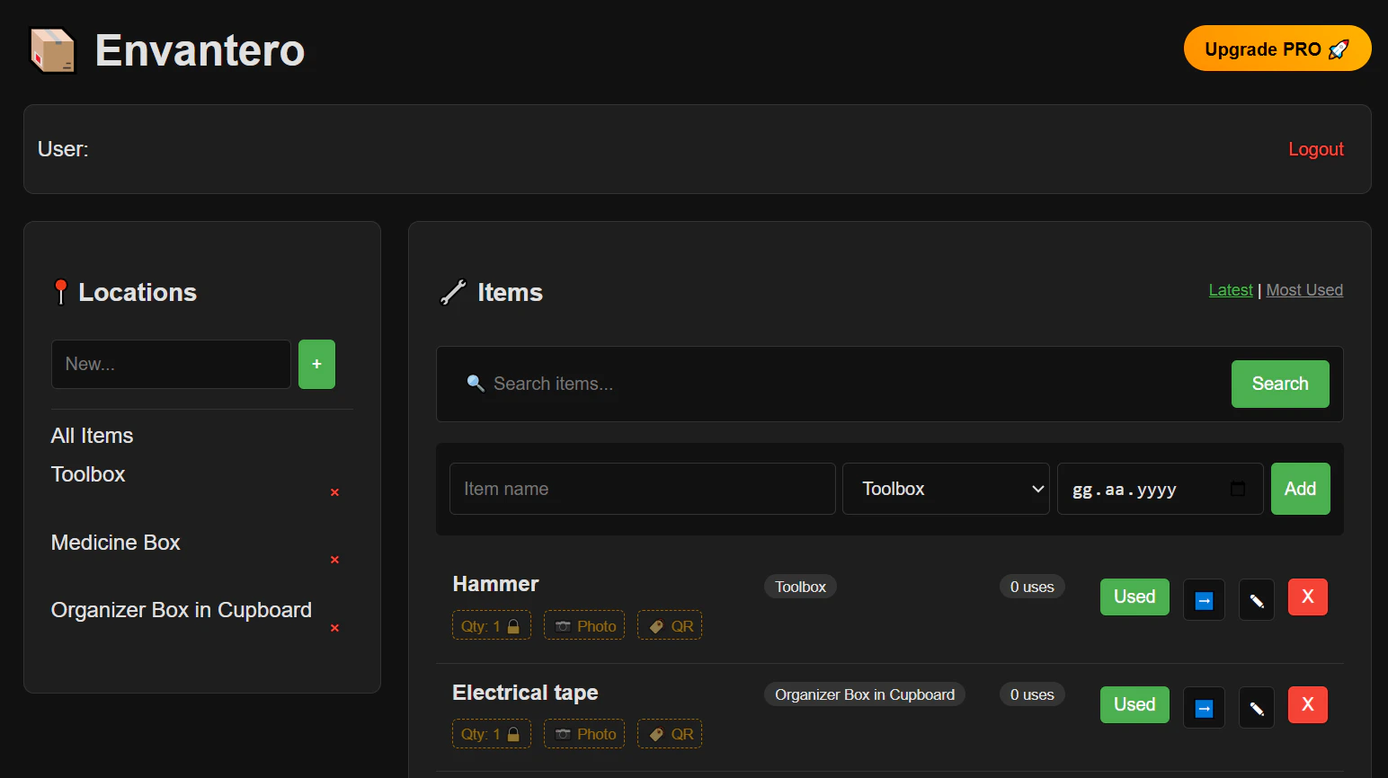The image size is (1388, 778).
Task: Click the Qty lock badge for Electrical tape
Action: pyautogui.click(x=491, y=734)
